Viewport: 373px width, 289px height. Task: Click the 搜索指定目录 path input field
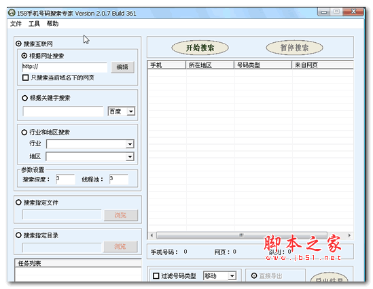click(x=62, y=248)
